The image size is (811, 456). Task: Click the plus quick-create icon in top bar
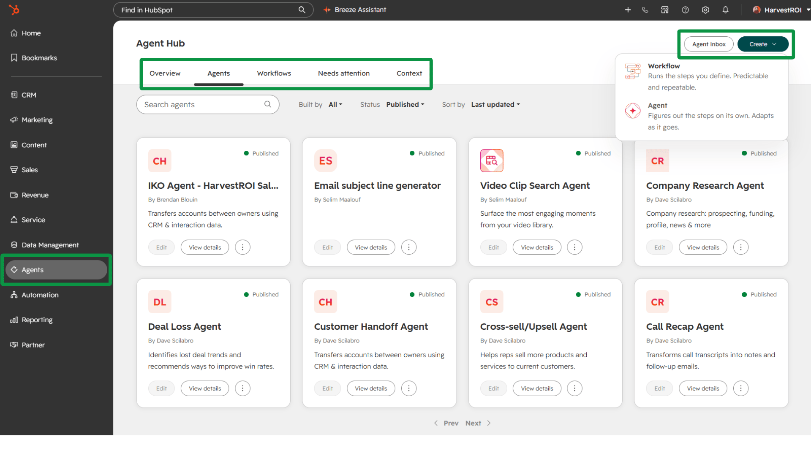click(628, 10)
